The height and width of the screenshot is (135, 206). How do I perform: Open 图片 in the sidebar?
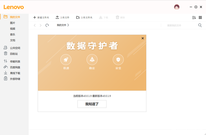click(x=12, y=23)
